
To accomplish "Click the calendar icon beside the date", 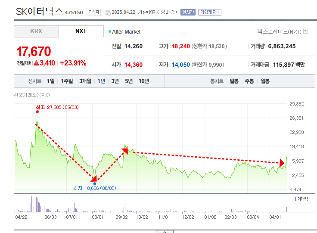I will tap(108, 13).
